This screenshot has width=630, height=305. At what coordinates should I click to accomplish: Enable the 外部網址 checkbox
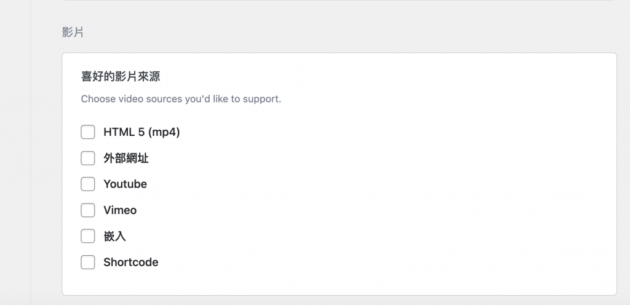[88, 158]
